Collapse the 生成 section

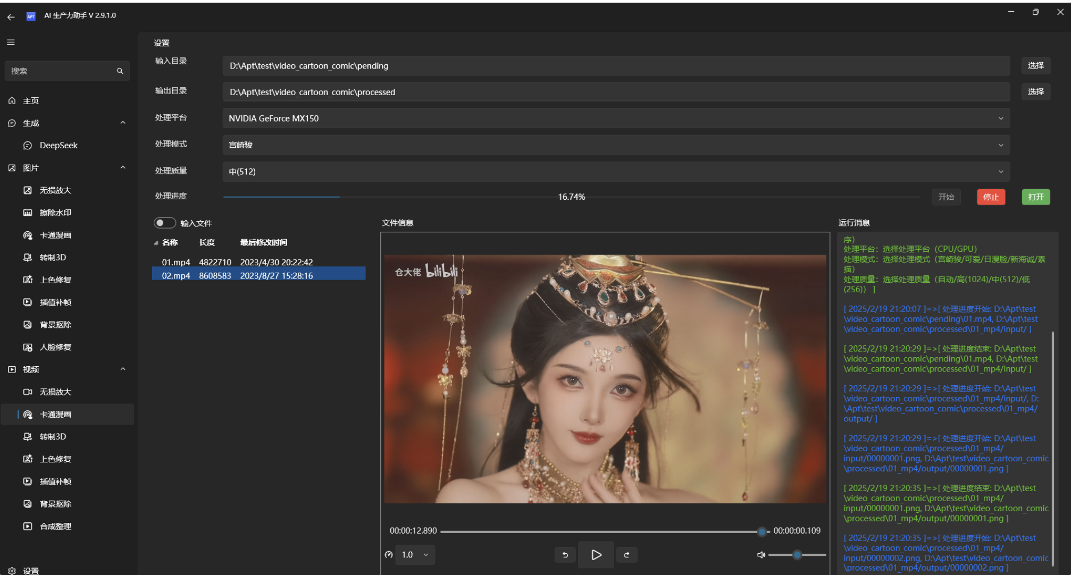(x=123, y=123)
